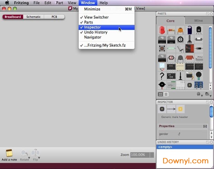The image size is (214, 169).
Task: Open the Part menu in menu bar
Action: click(59, 3)
